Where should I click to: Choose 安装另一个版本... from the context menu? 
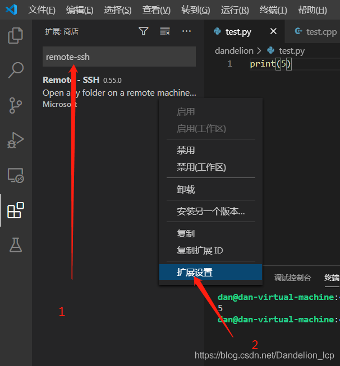coord(210,212)
